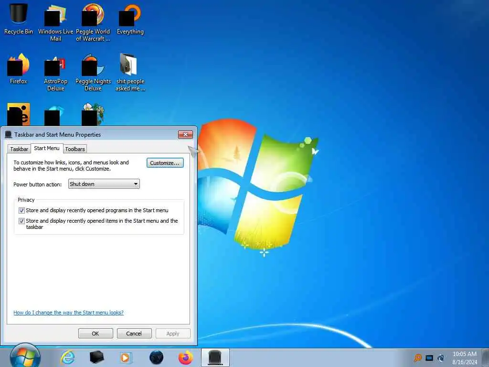Click the blue monitor tray icon

(x=429, y=358)
